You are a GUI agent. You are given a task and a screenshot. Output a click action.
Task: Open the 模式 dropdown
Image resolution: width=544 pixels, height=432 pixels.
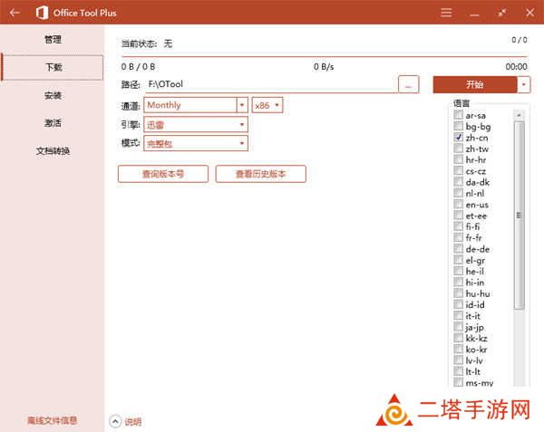(195, 143)
